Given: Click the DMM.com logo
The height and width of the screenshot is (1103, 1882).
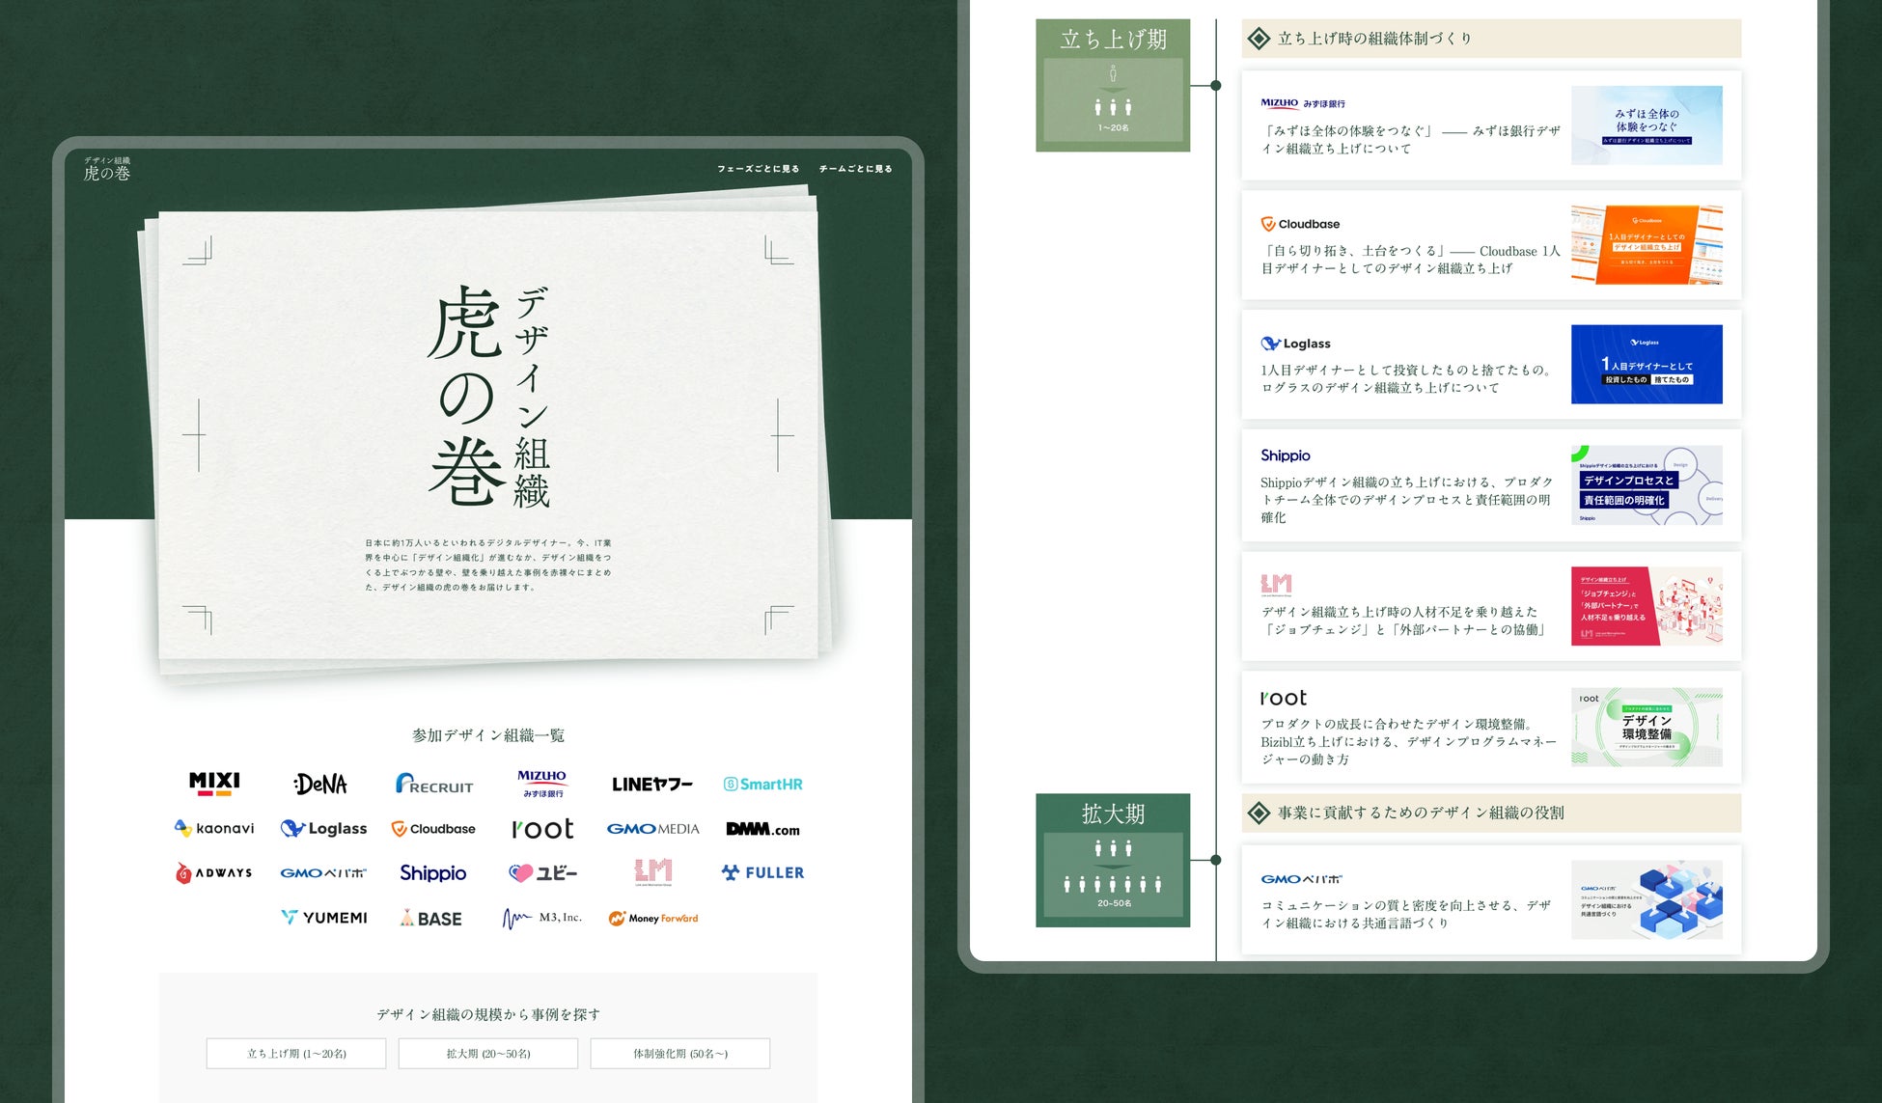Looking at the screenshot, I should (x=762, y=829).
